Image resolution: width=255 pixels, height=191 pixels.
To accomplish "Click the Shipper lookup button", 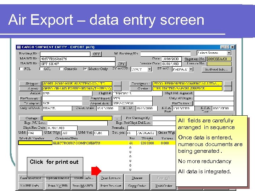I will pyautogui.click(x=30, y=83).
